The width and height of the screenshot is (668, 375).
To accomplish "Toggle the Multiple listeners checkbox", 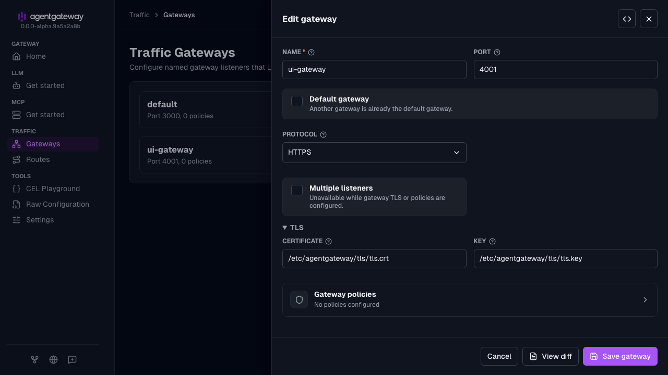I will 297,190.
